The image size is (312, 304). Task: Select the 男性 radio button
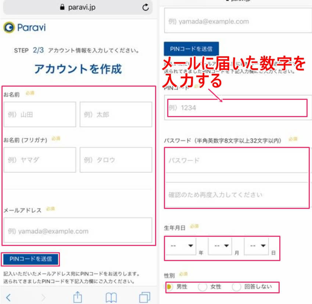coord(170,287)
